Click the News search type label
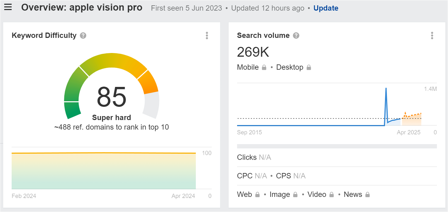 tap(353, 194)
